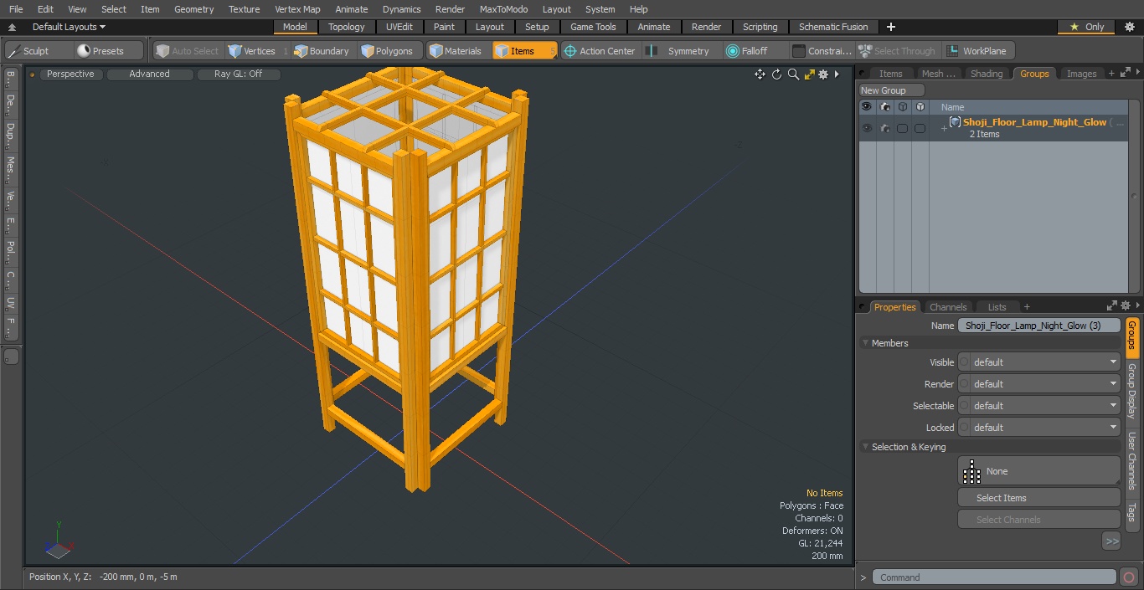
Task: Open the Geometry menu
Action: [x=193, y=9]
